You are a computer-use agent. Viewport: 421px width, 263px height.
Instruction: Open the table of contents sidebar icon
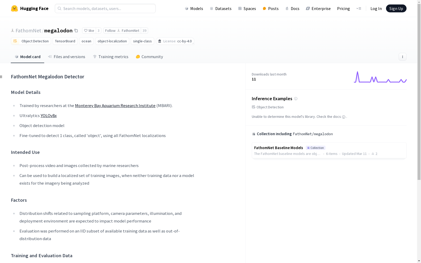point(1,77)
